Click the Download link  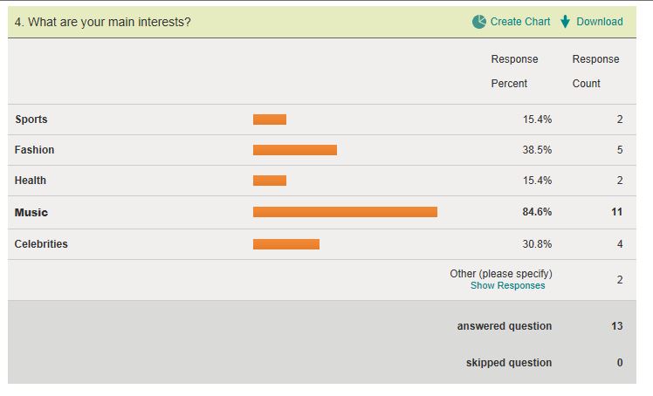[x=600, y=22]
